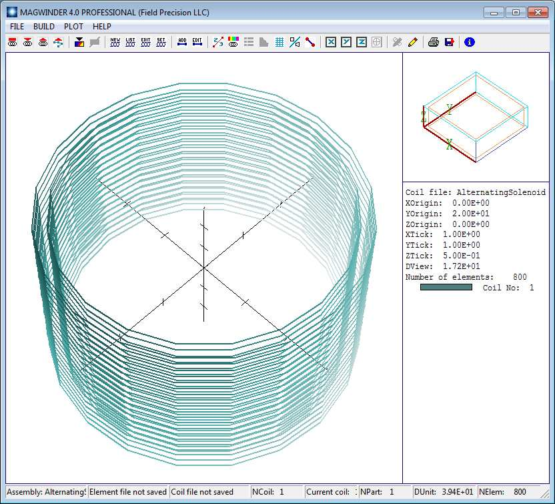The height and width of the screenshot is (504, 555).
Task: Click the blue information icon
Action: (469, 42)
